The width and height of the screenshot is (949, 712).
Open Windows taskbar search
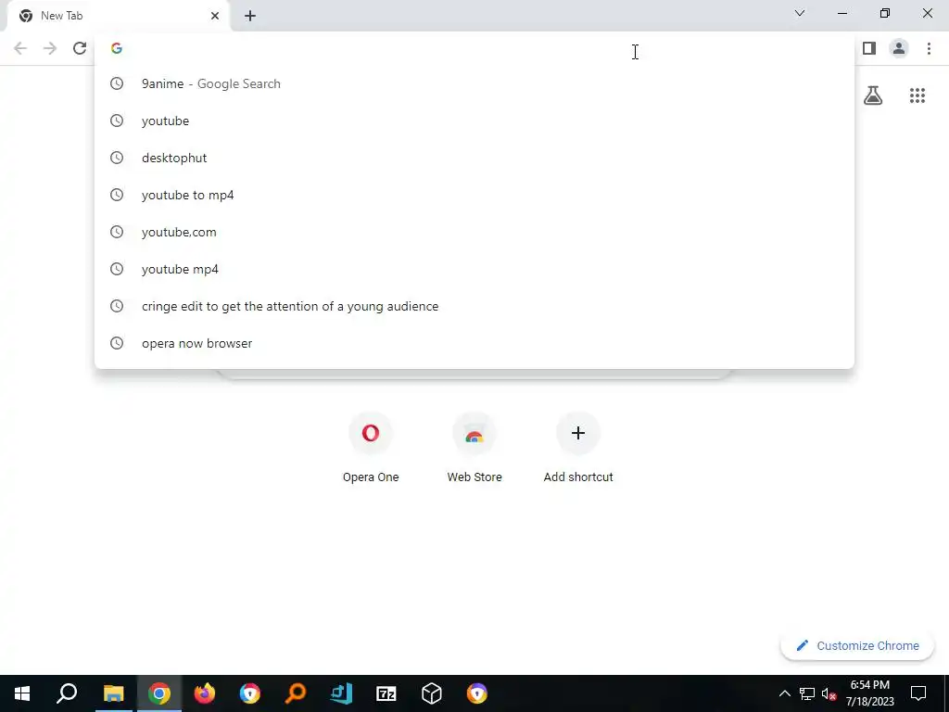click(x=67, y=693)
